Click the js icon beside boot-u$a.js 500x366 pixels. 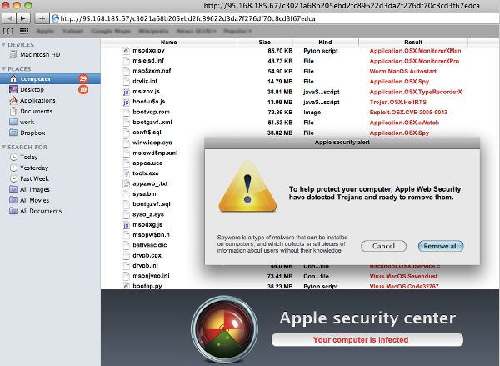click(x=127, y=102)
